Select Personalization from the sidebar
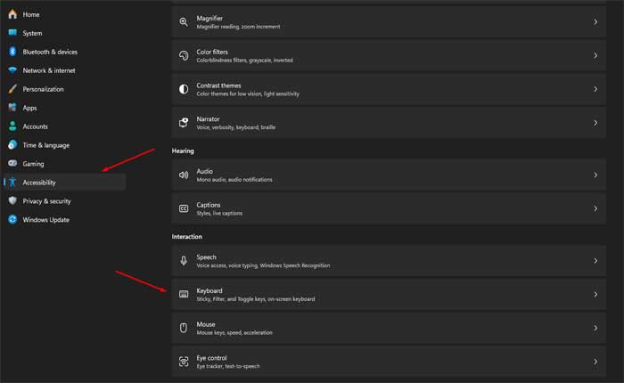 [x=45, y=89]
